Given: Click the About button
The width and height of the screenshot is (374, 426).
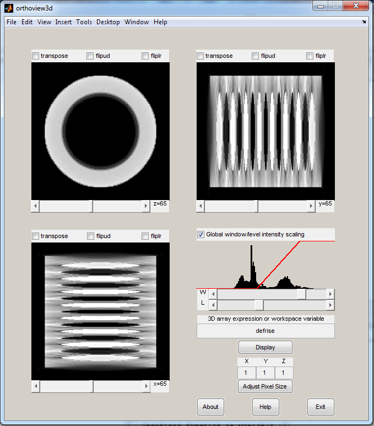Looking at the screenshot, I should click(x=210, y=407).
